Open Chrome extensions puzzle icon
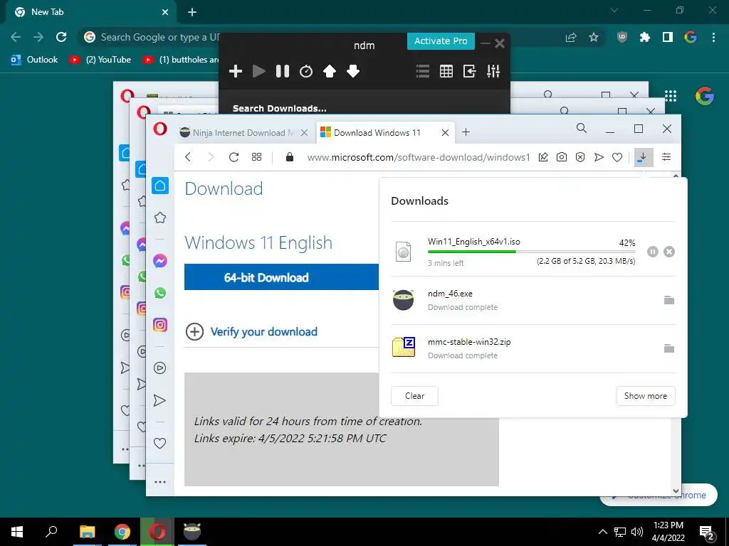The image size is (729, 546). [644, 37]
